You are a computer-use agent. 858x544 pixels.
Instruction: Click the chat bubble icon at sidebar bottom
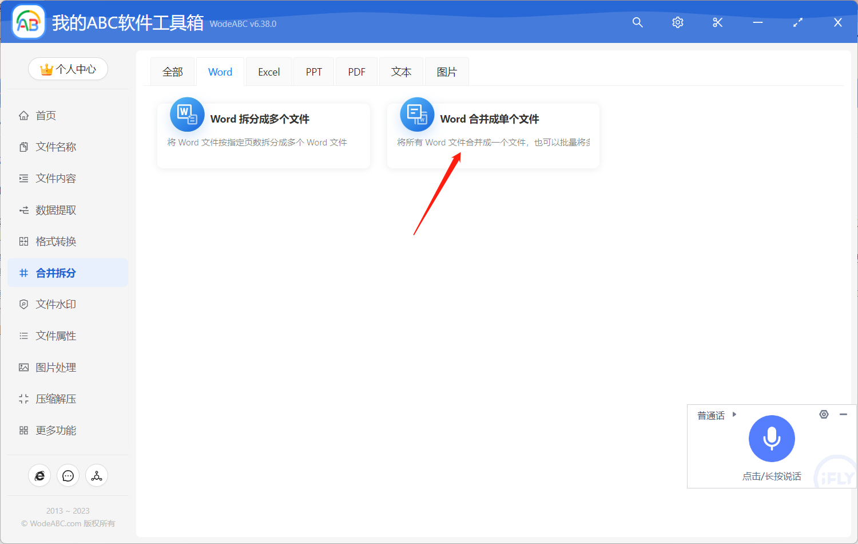point(68,475)
